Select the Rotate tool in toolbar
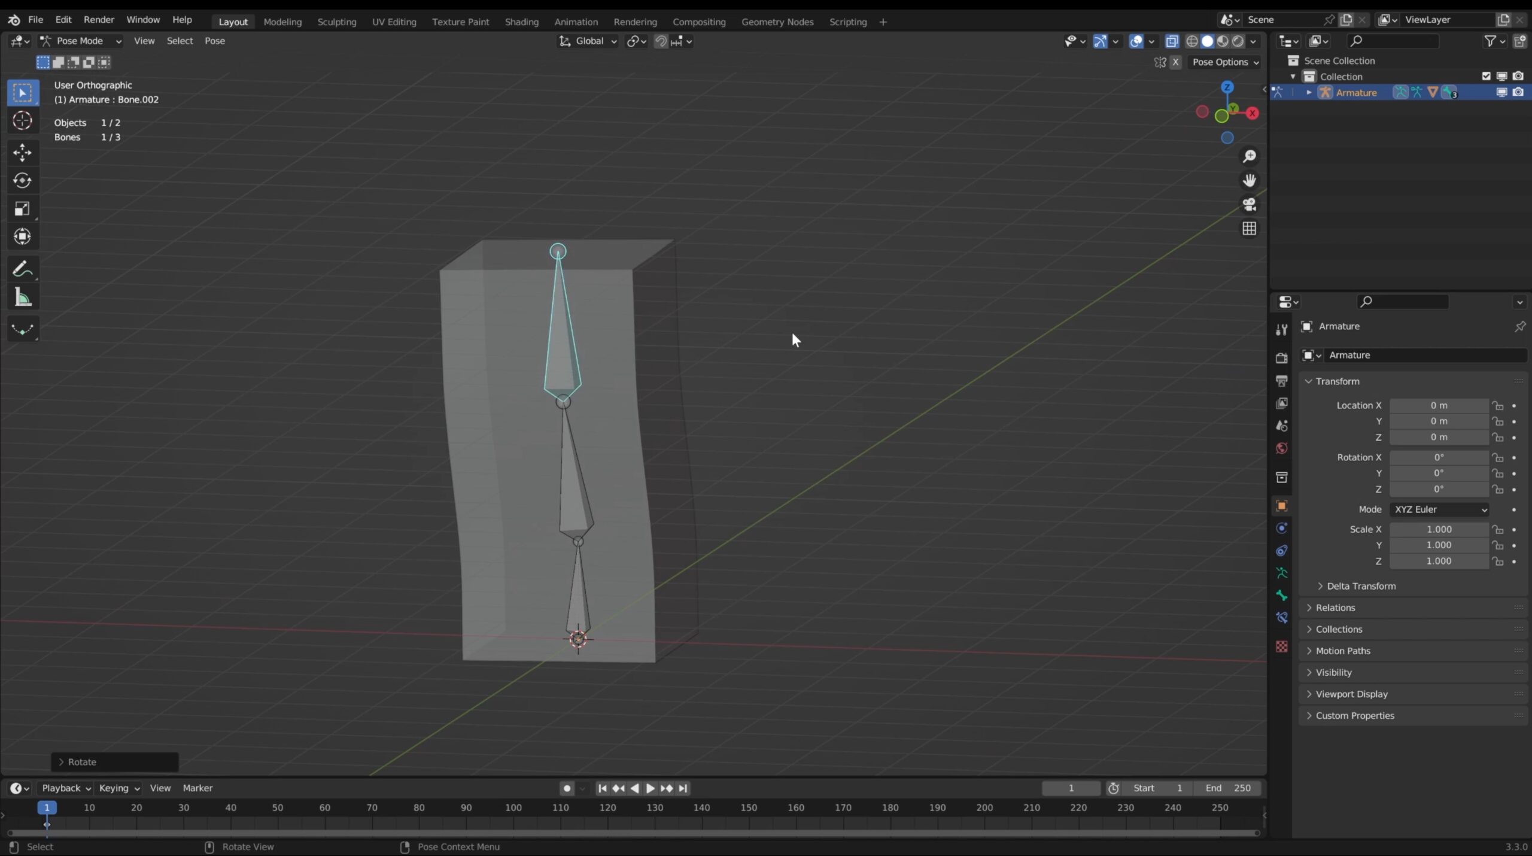Image resolution: width=1532 pixels, height=856 pixels. [22, 180]
